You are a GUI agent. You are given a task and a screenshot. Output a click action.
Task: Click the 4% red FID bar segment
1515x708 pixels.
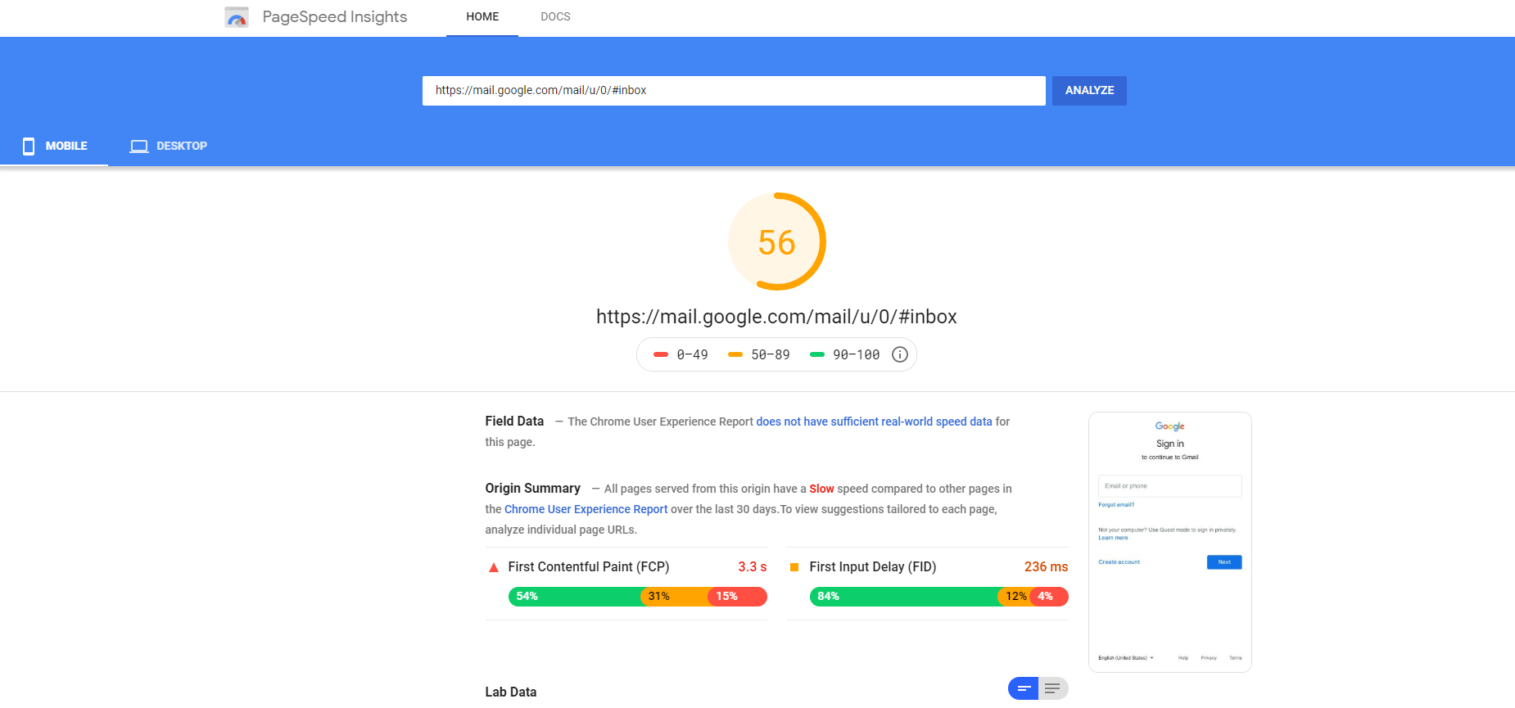[x=1049, y=597]
